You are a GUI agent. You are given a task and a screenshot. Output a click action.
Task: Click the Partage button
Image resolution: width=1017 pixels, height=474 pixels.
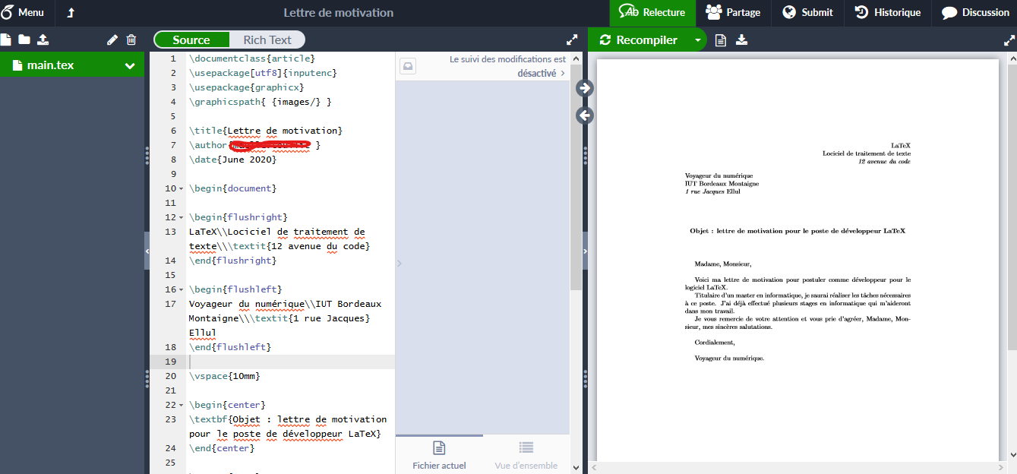(x=733, y=13)
